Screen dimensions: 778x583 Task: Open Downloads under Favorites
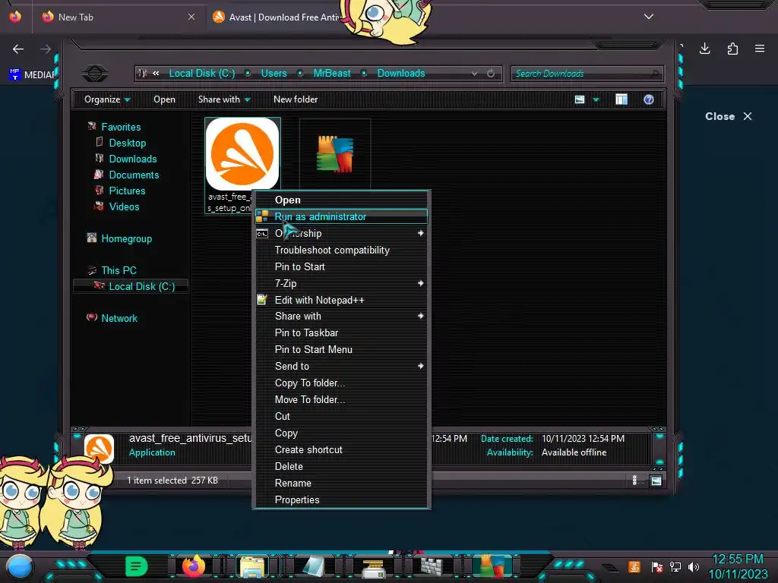point(132,159)
